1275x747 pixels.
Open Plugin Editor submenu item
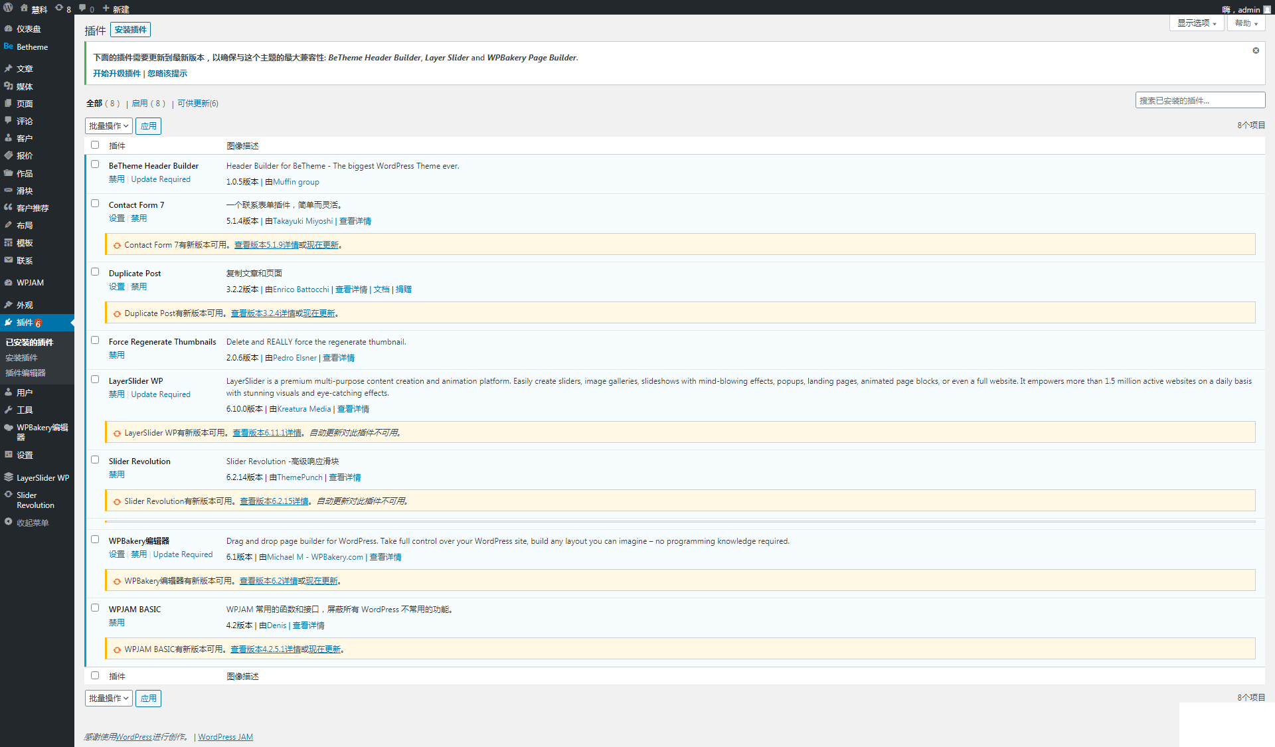click(x=26, y=373)
